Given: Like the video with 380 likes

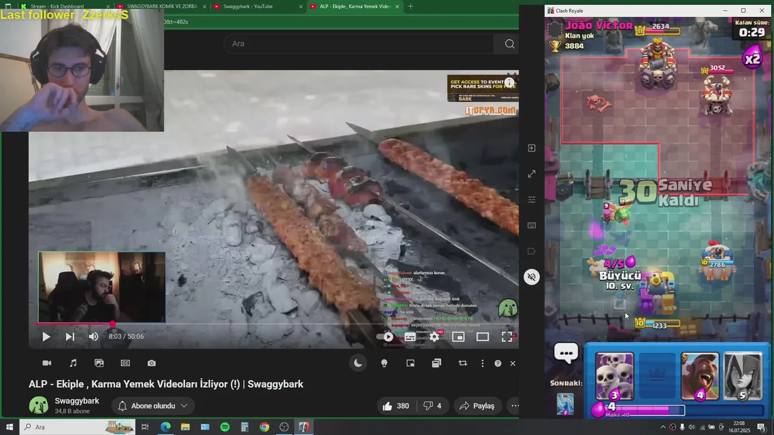Looking at the screenshot, I should pos(395,406).
